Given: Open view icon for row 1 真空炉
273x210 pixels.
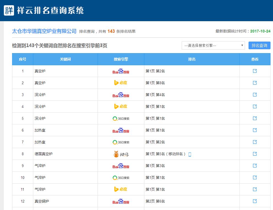Looking at the screenshot, I should (x=255, y=71).
